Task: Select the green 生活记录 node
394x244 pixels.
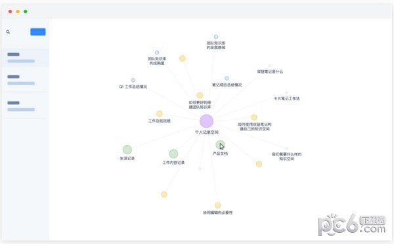Action: 127,150
